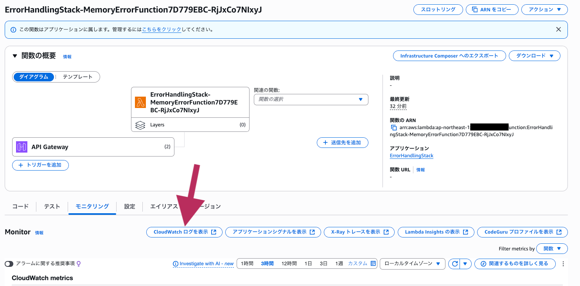Switch to the 設定 tab

pos(129,206)
